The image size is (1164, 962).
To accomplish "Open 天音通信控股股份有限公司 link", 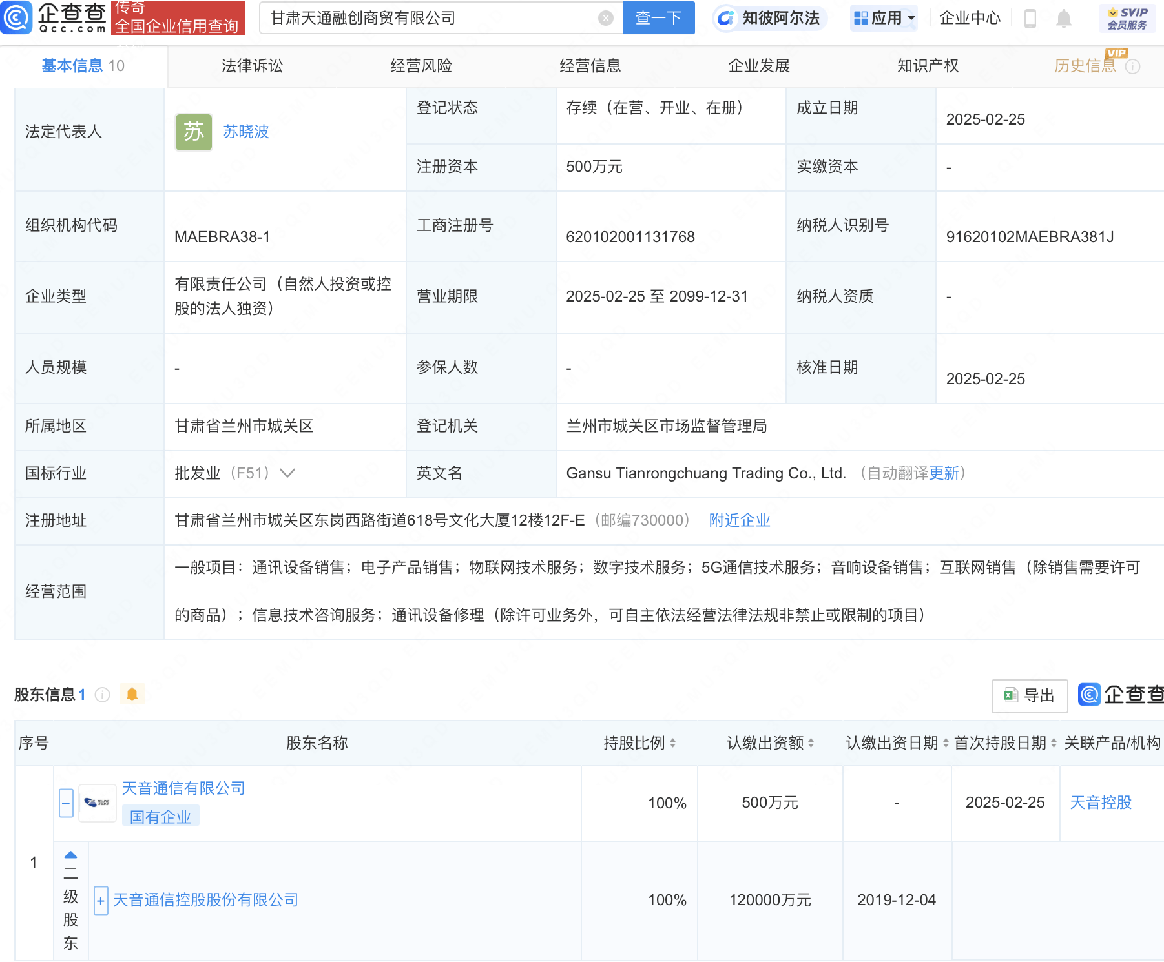I will tap(205, 900).
